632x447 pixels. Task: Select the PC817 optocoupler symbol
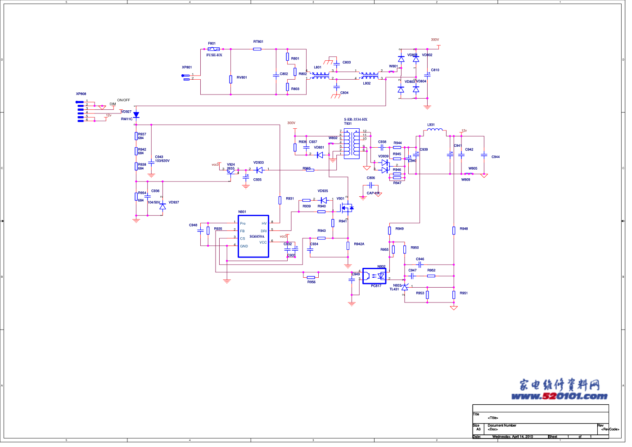(375, 275)
